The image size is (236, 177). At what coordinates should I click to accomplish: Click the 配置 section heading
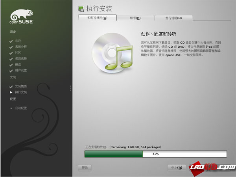(x=13, y=99)
